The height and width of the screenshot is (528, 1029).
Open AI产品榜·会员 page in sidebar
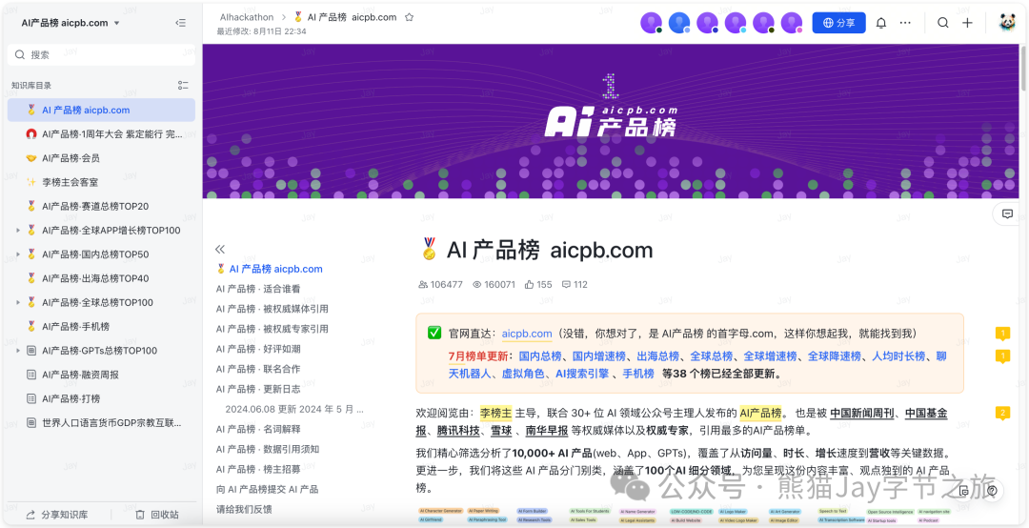coord(101,158)
